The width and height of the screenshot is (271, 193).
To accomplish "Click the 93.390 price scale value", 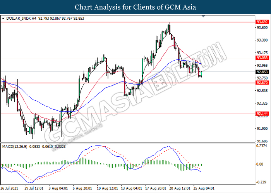I will click(x=262, y=40).
